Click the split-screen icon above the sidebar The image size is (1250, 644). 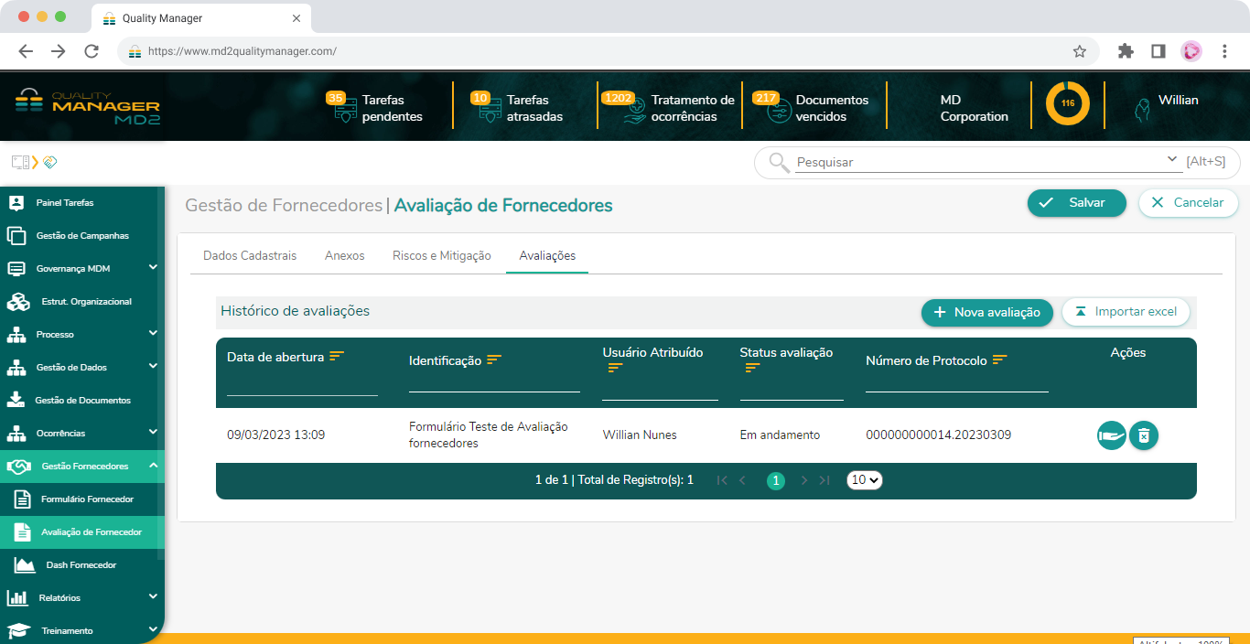pyautogui.click(x=19, y=161)
